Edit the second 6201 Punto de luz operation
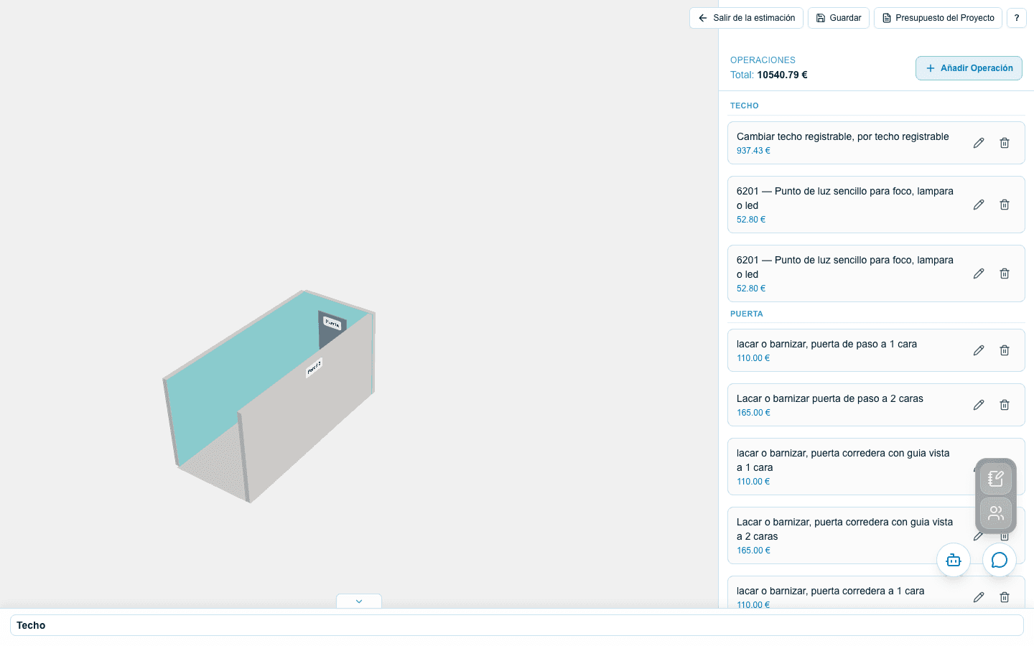 (979, 273)
